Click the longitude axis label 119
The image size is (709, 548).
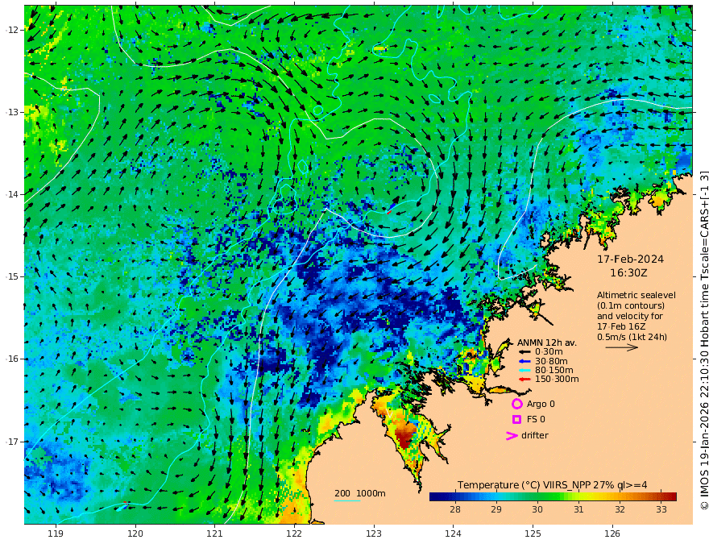point(56,534)
